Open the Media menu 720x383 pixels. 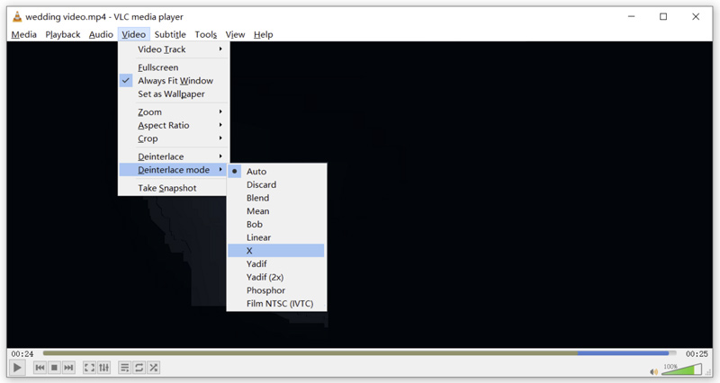point(24,34)
